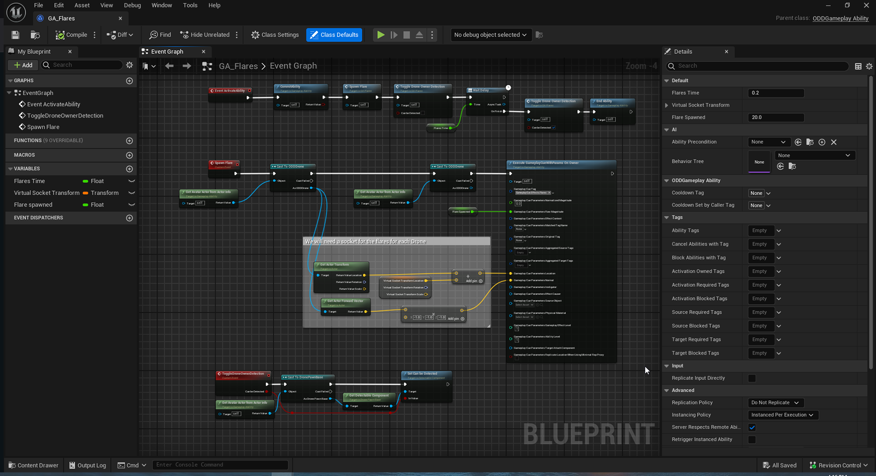
Task: Add a new function with the plus icon
Action: point(130,141)
